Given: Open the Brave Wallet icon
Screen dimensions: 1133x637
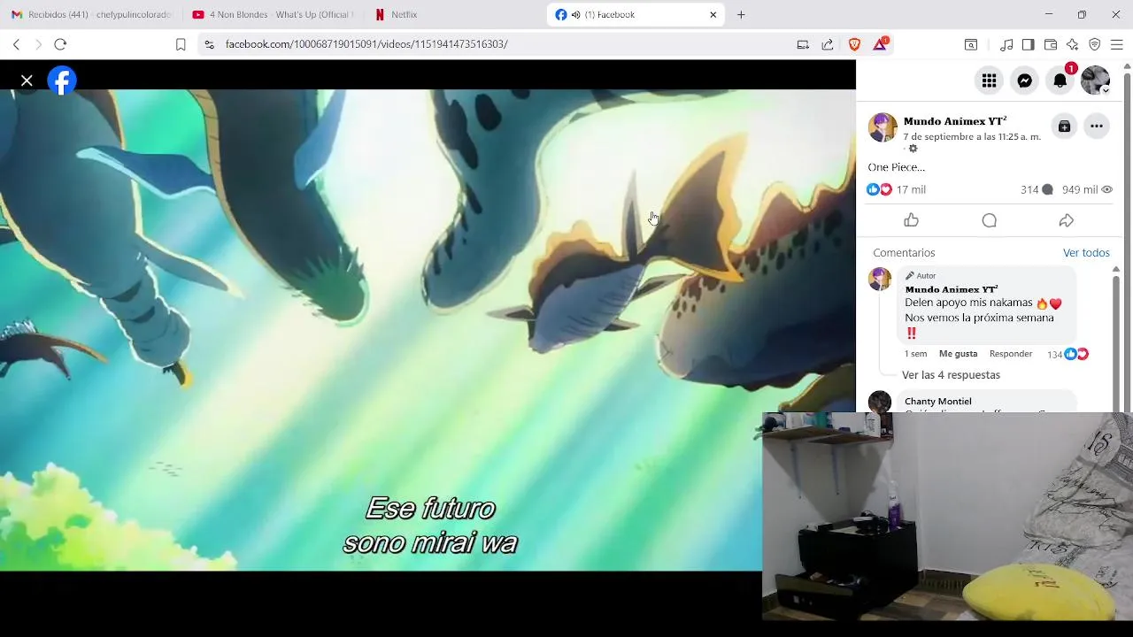Looking at the screenshot, I should (x=1051, y=44).
